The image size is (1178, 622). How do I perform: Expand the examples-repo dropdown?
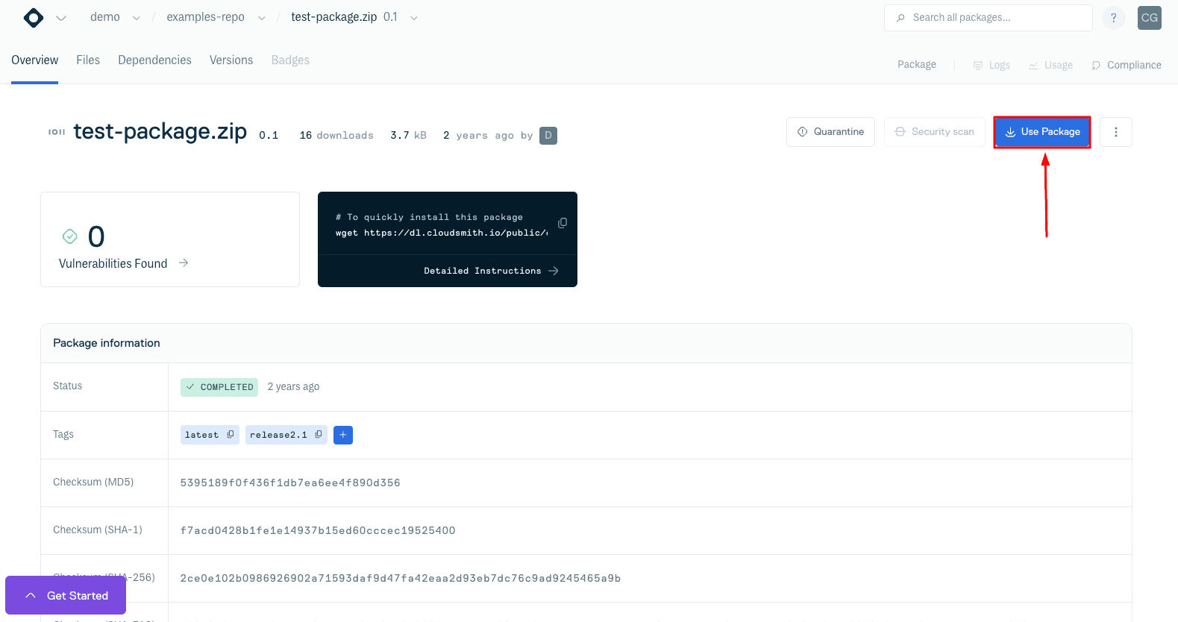click(x=261, y=18)
